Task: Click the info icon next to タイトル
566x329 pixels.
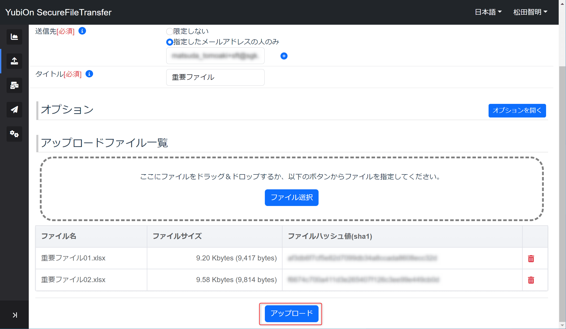Action: [x=89, y=74]
